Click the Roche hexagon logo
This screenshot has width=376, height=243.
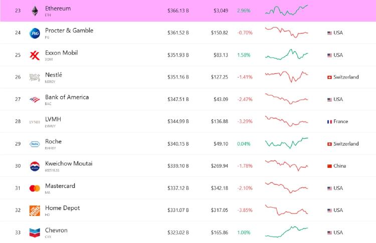tap(35, 144)
